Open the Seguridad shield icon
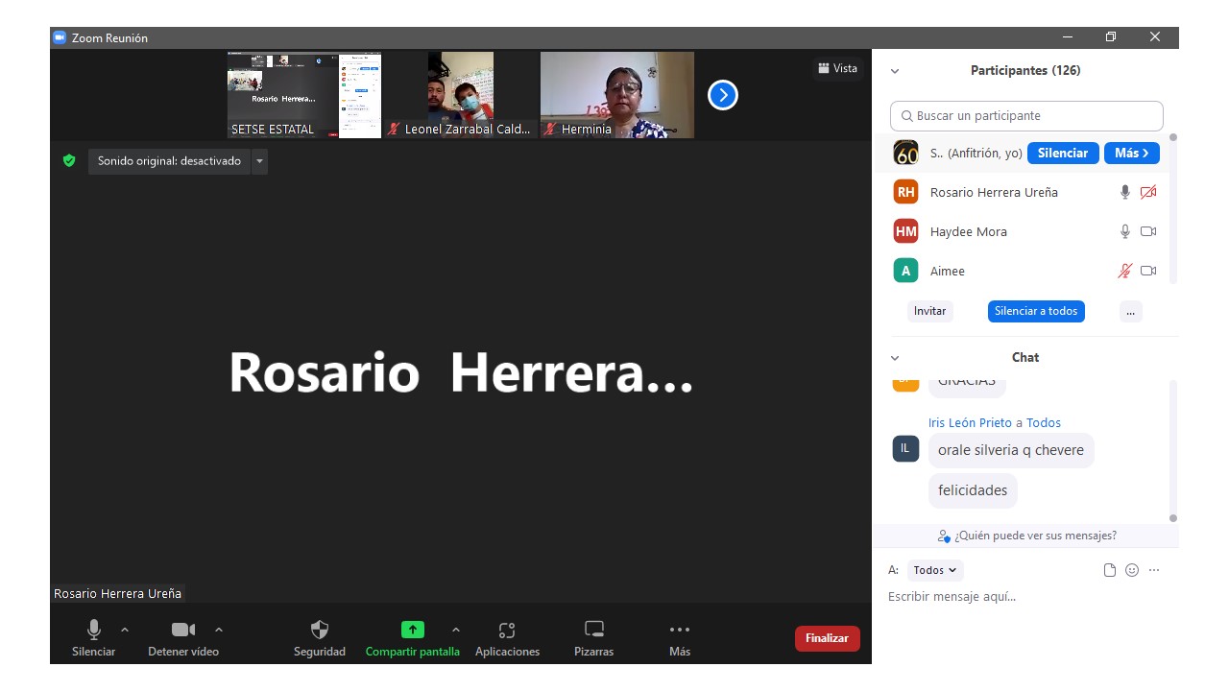This screenshot has height=691, width=1229. click(x=320, y=631)
